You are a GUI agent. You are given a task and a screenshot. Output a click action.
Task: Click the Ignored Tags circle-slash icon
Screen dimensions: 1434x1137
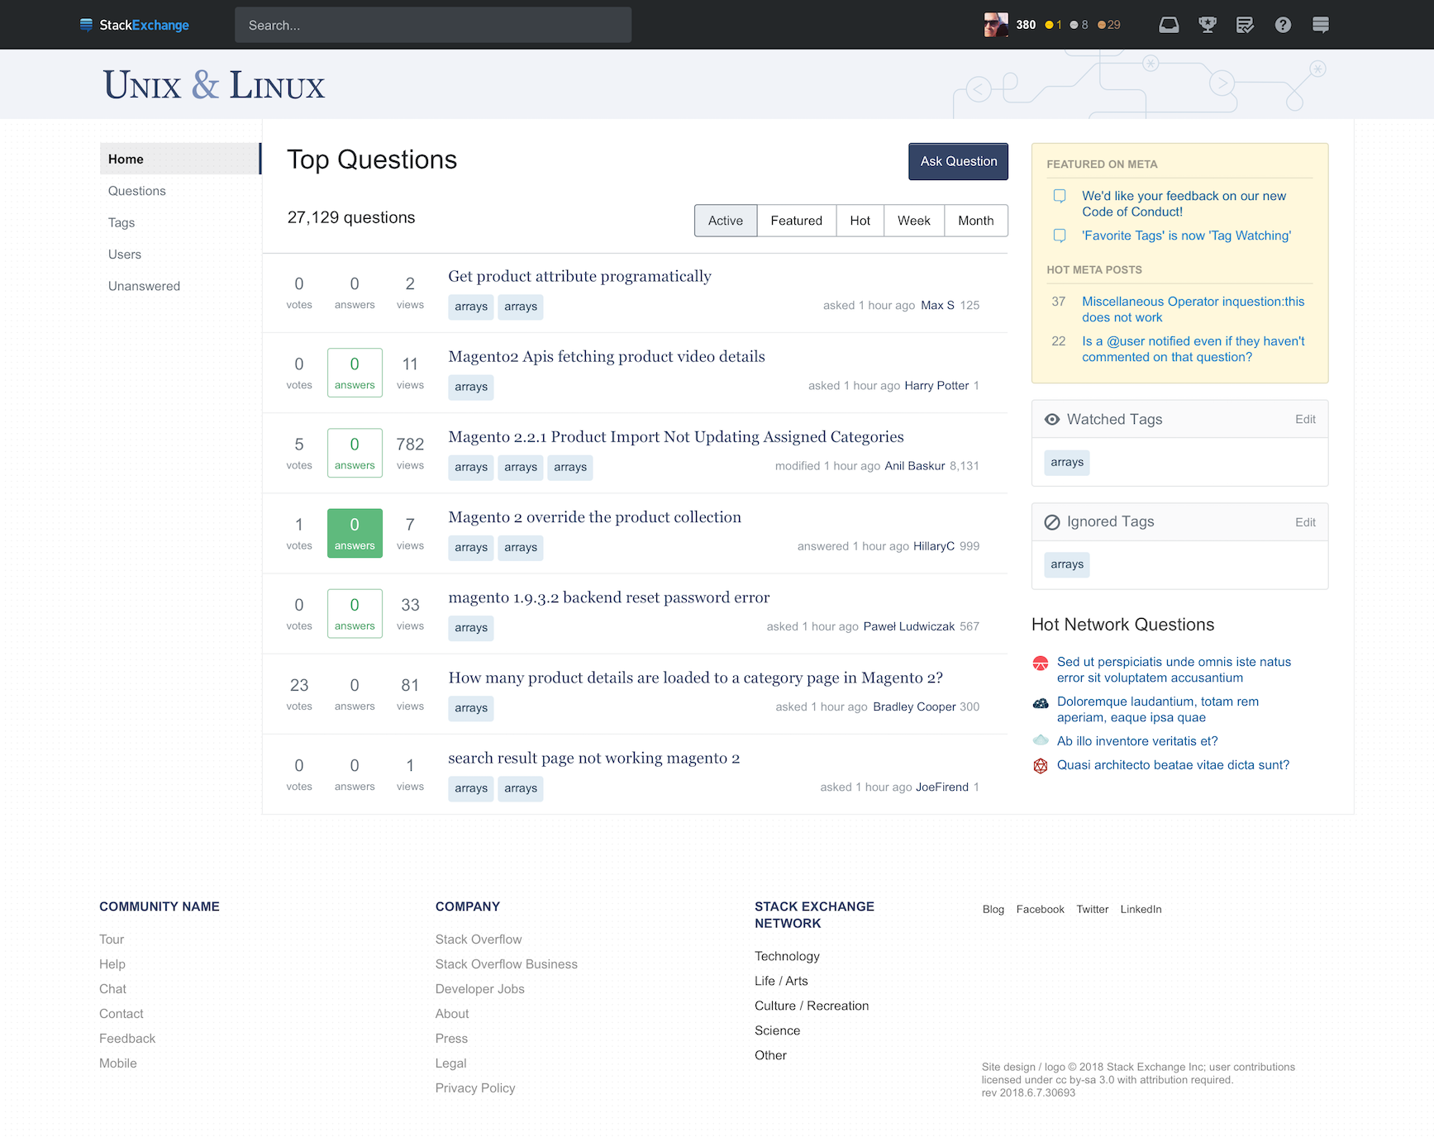point(1052,522)
